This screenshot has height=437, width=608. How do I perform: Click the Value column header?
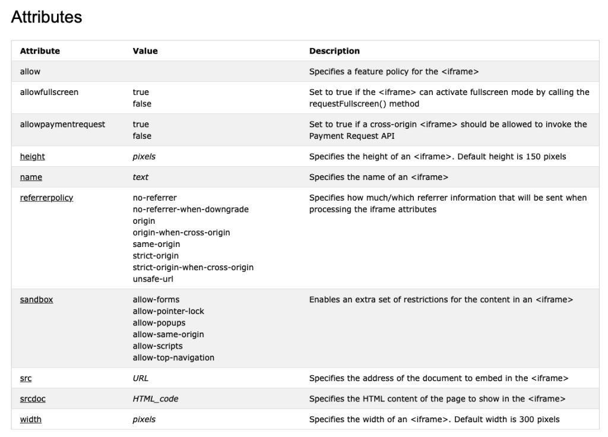[145, 51]
